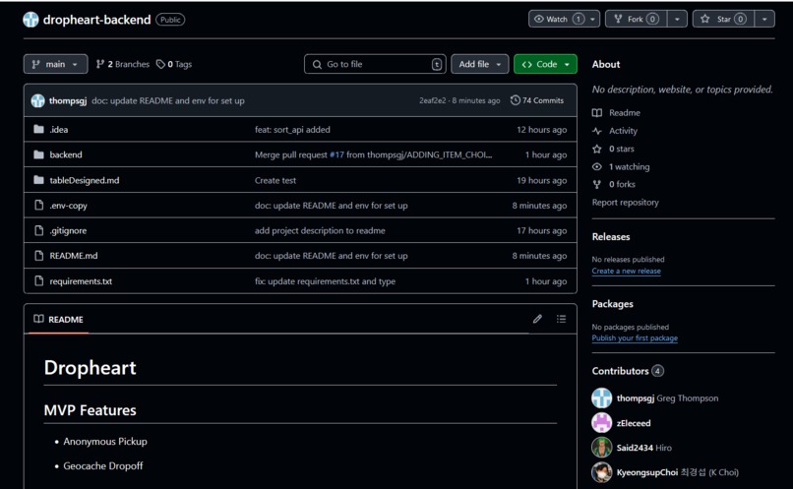Star the repository with the Star button
This screenshot has height=489, width=793.
[x=723, y=20]
